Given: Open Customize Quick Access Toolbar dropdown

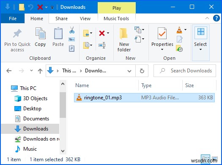Looking at the screenshot, I should [x=52, y=7].
